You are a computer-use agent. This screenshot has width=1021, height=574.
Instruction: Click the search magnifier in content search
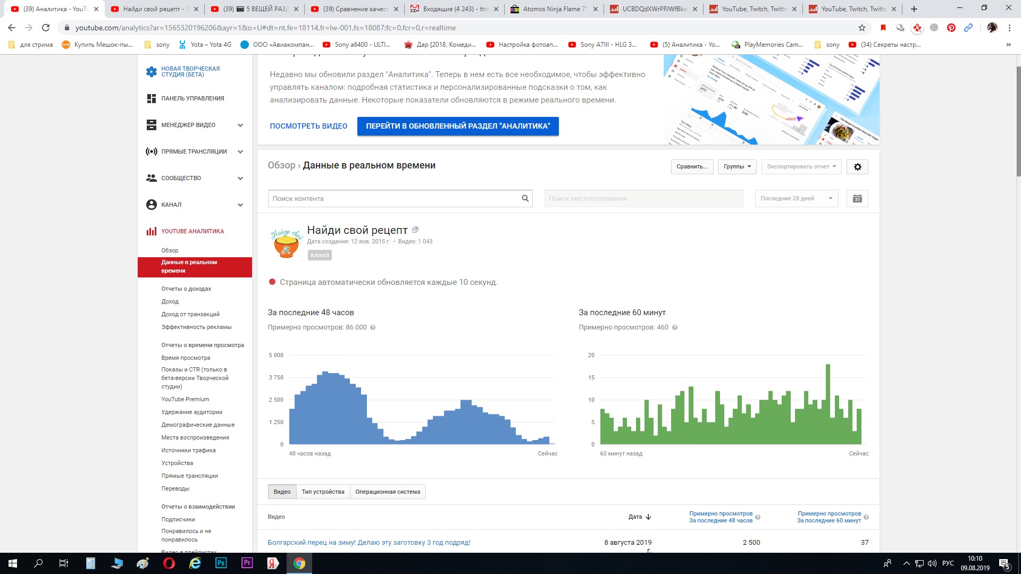[x=525, y=199]
